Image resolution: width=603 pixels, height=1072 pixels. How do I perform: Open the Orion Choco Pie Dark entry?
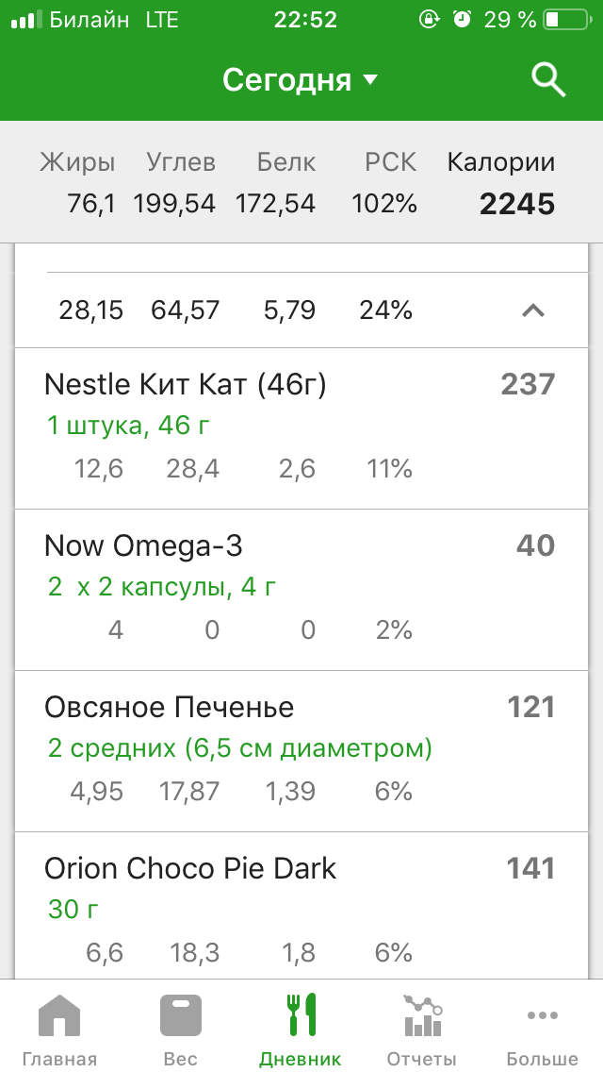(301, 906)
